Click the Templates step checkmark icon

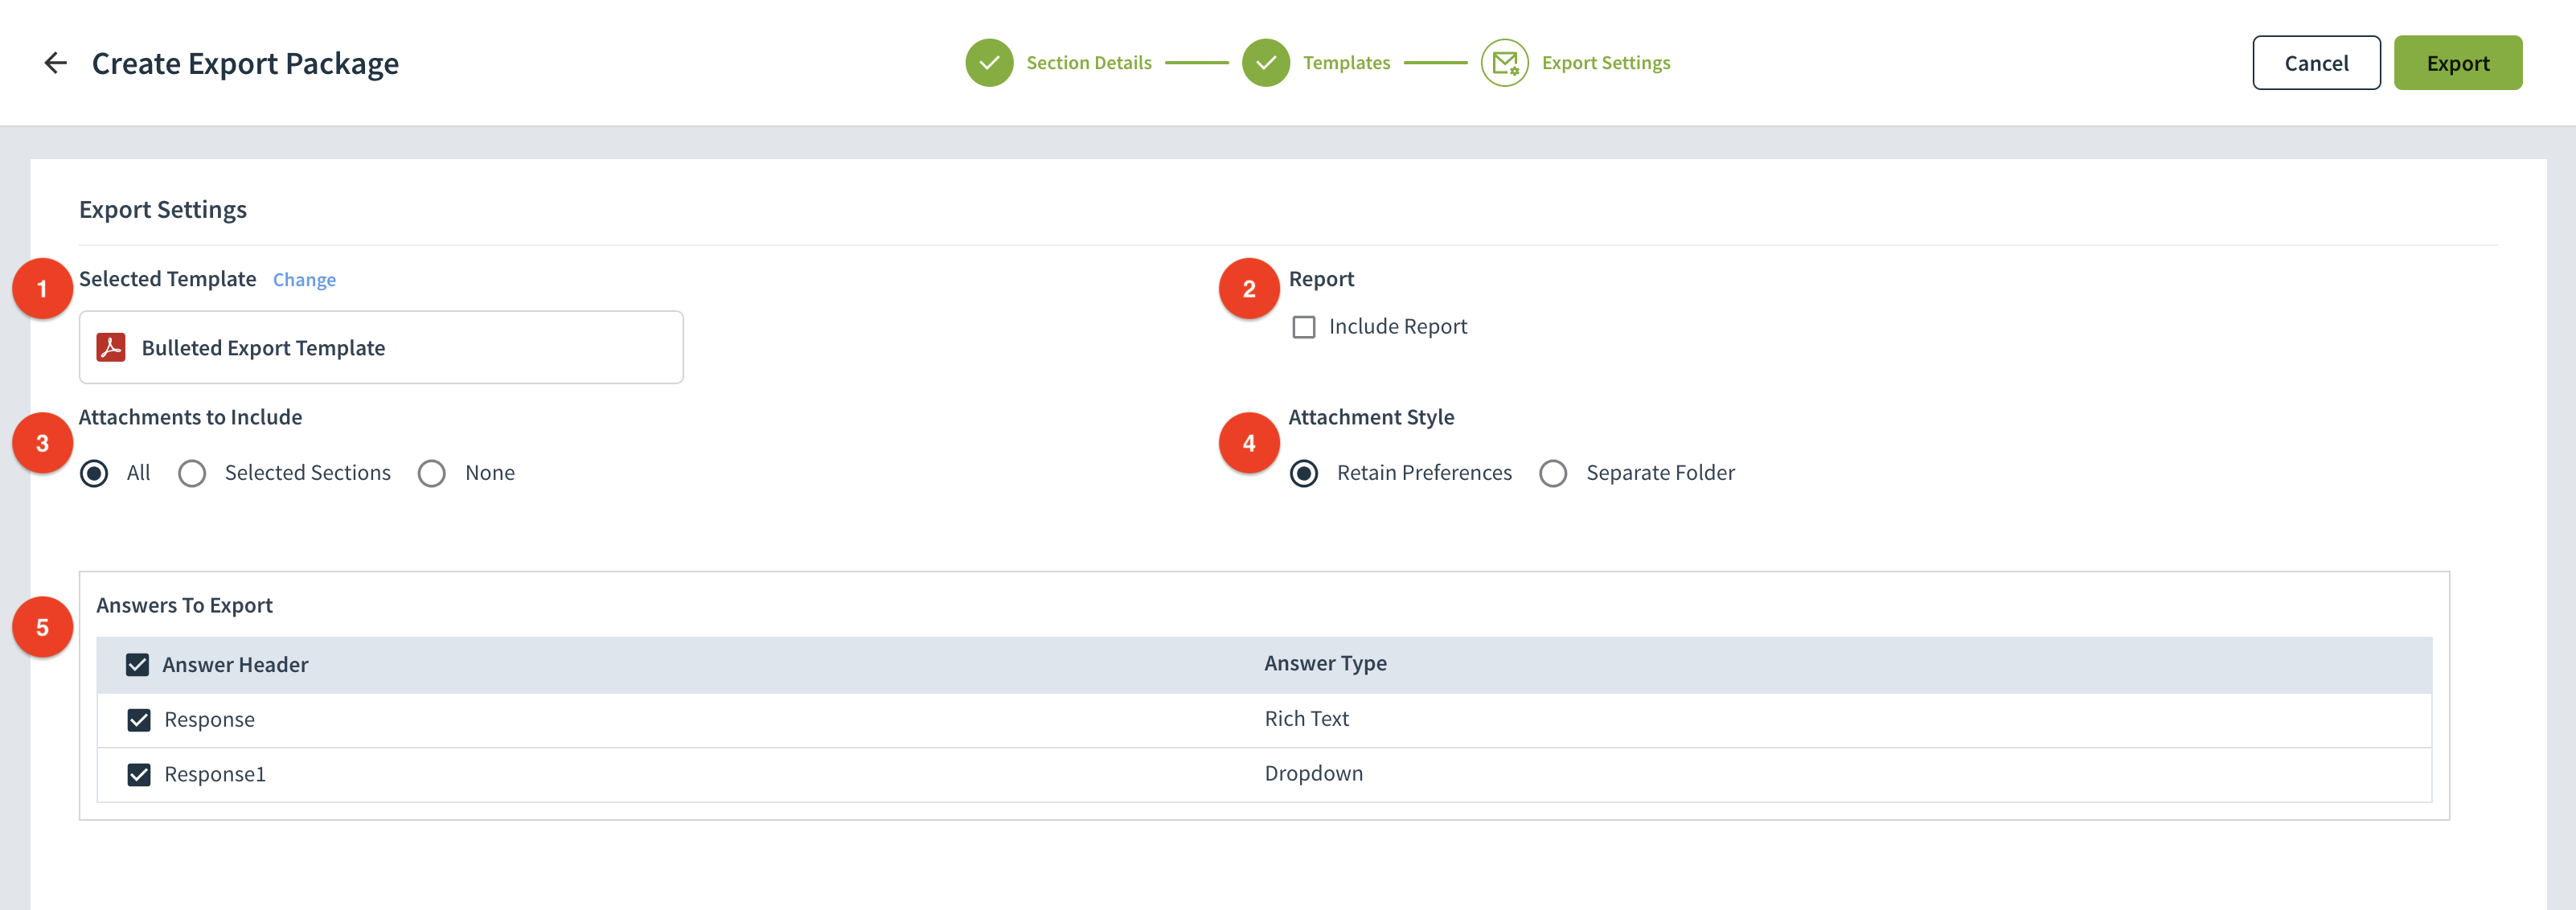pyautogui.click(x=1265, y=63)
